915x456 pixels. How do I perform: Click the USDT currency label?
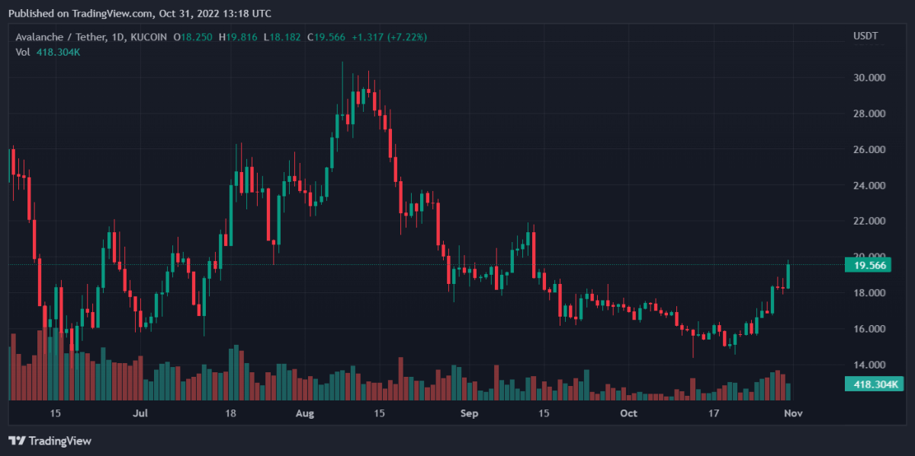tap(865, 37)
